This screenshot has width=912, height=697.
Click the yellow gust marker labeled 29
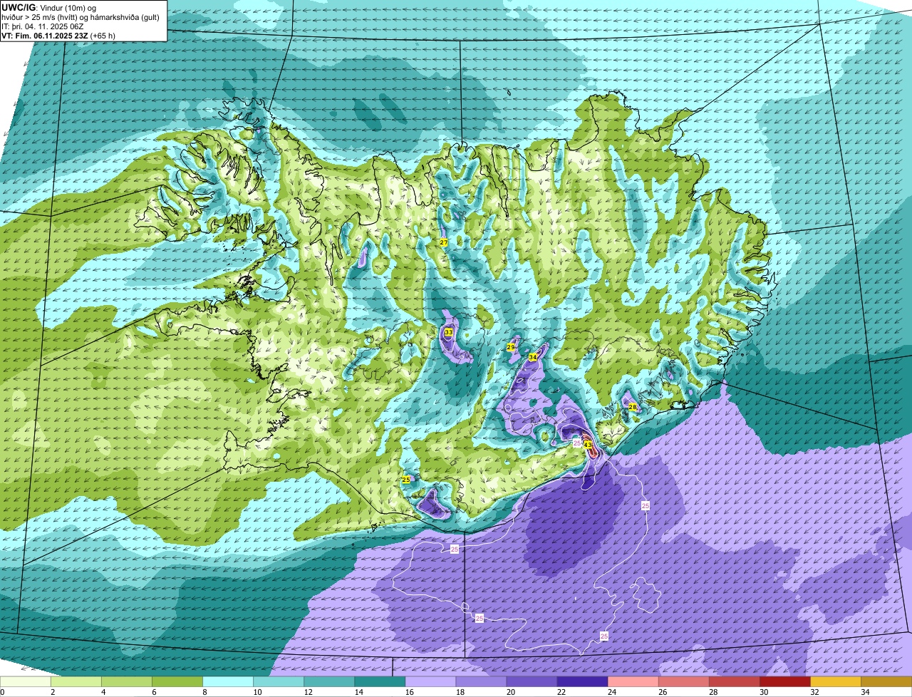[511, 347]
